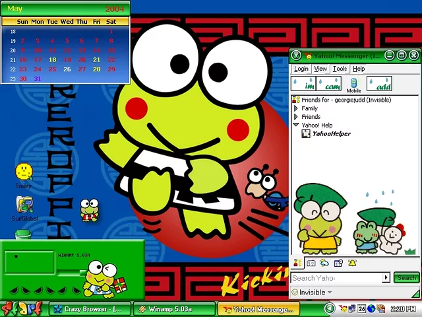Select May 28 on the calendar
Screen dimensions: 422x317
(97, 69)
